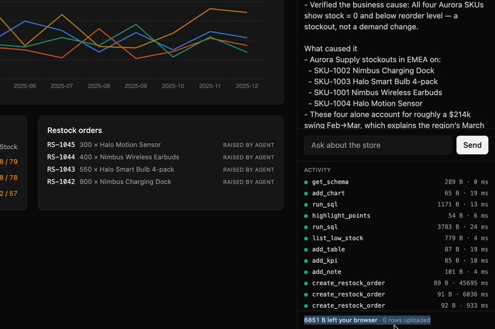The width and height of the screenshot is (495, 329).
Task: Click the 2025-12 chart axis label
Action: pyautogui.click(x=247, y=86)
